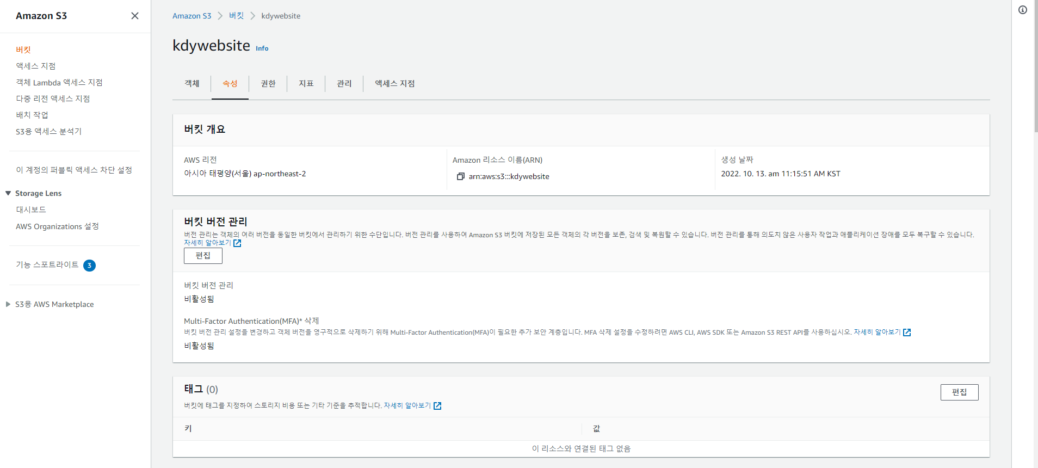Open AWS Organizations 설정 link

tap(57, 226)
